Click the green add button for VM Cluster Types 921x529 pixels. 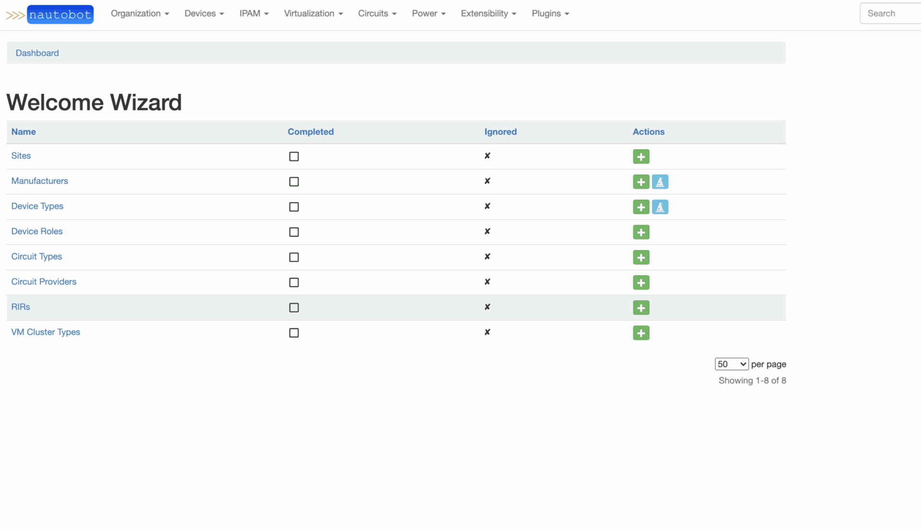click(641, 333)
